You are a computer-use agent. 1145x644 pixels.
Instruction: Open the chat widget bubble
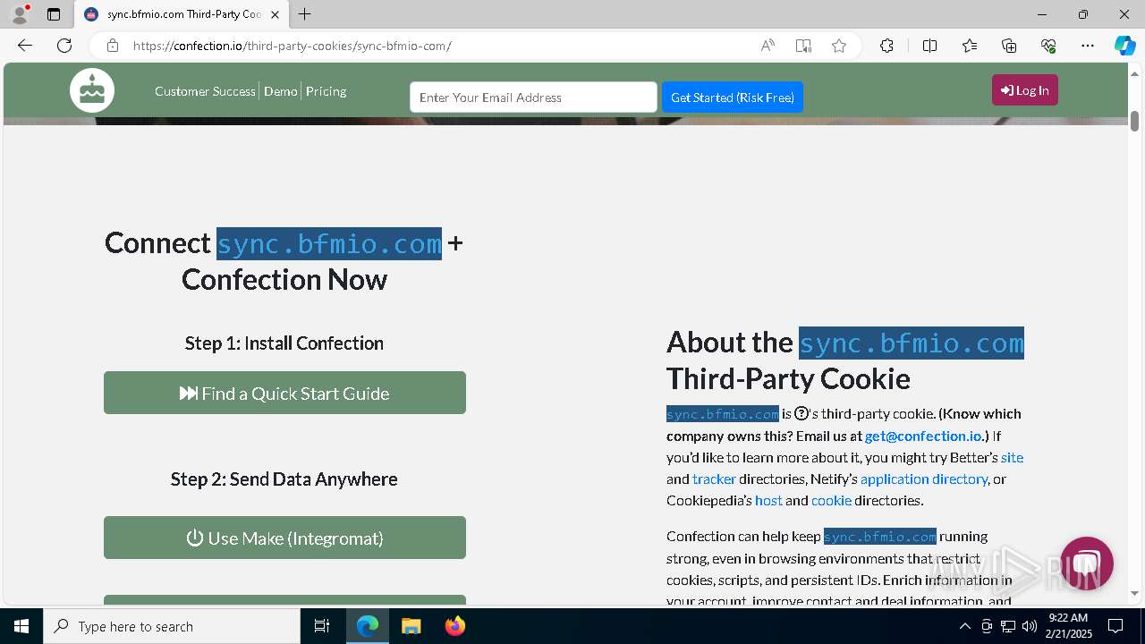coord(1086,563)
